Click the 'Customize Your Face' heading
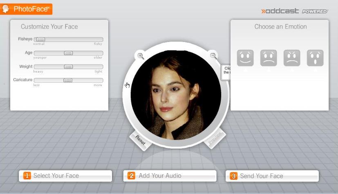338x194 pixels. coord(49,26)
